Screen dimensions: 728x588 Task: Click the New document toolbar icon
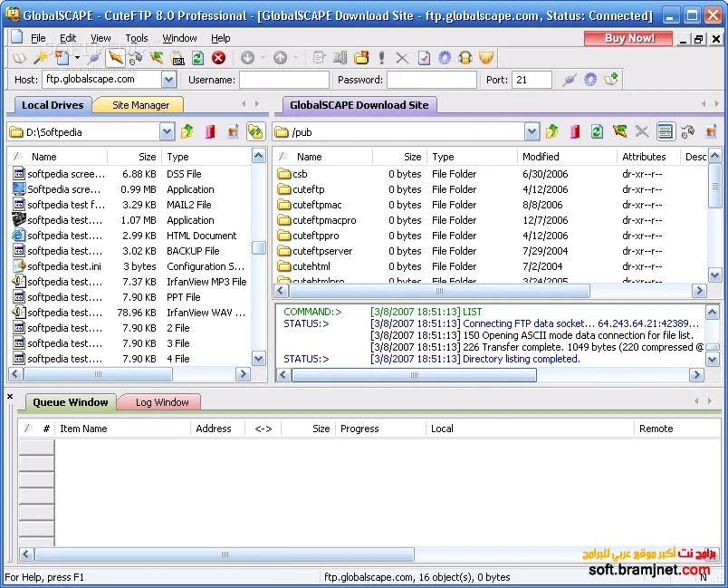click(62, 58)
